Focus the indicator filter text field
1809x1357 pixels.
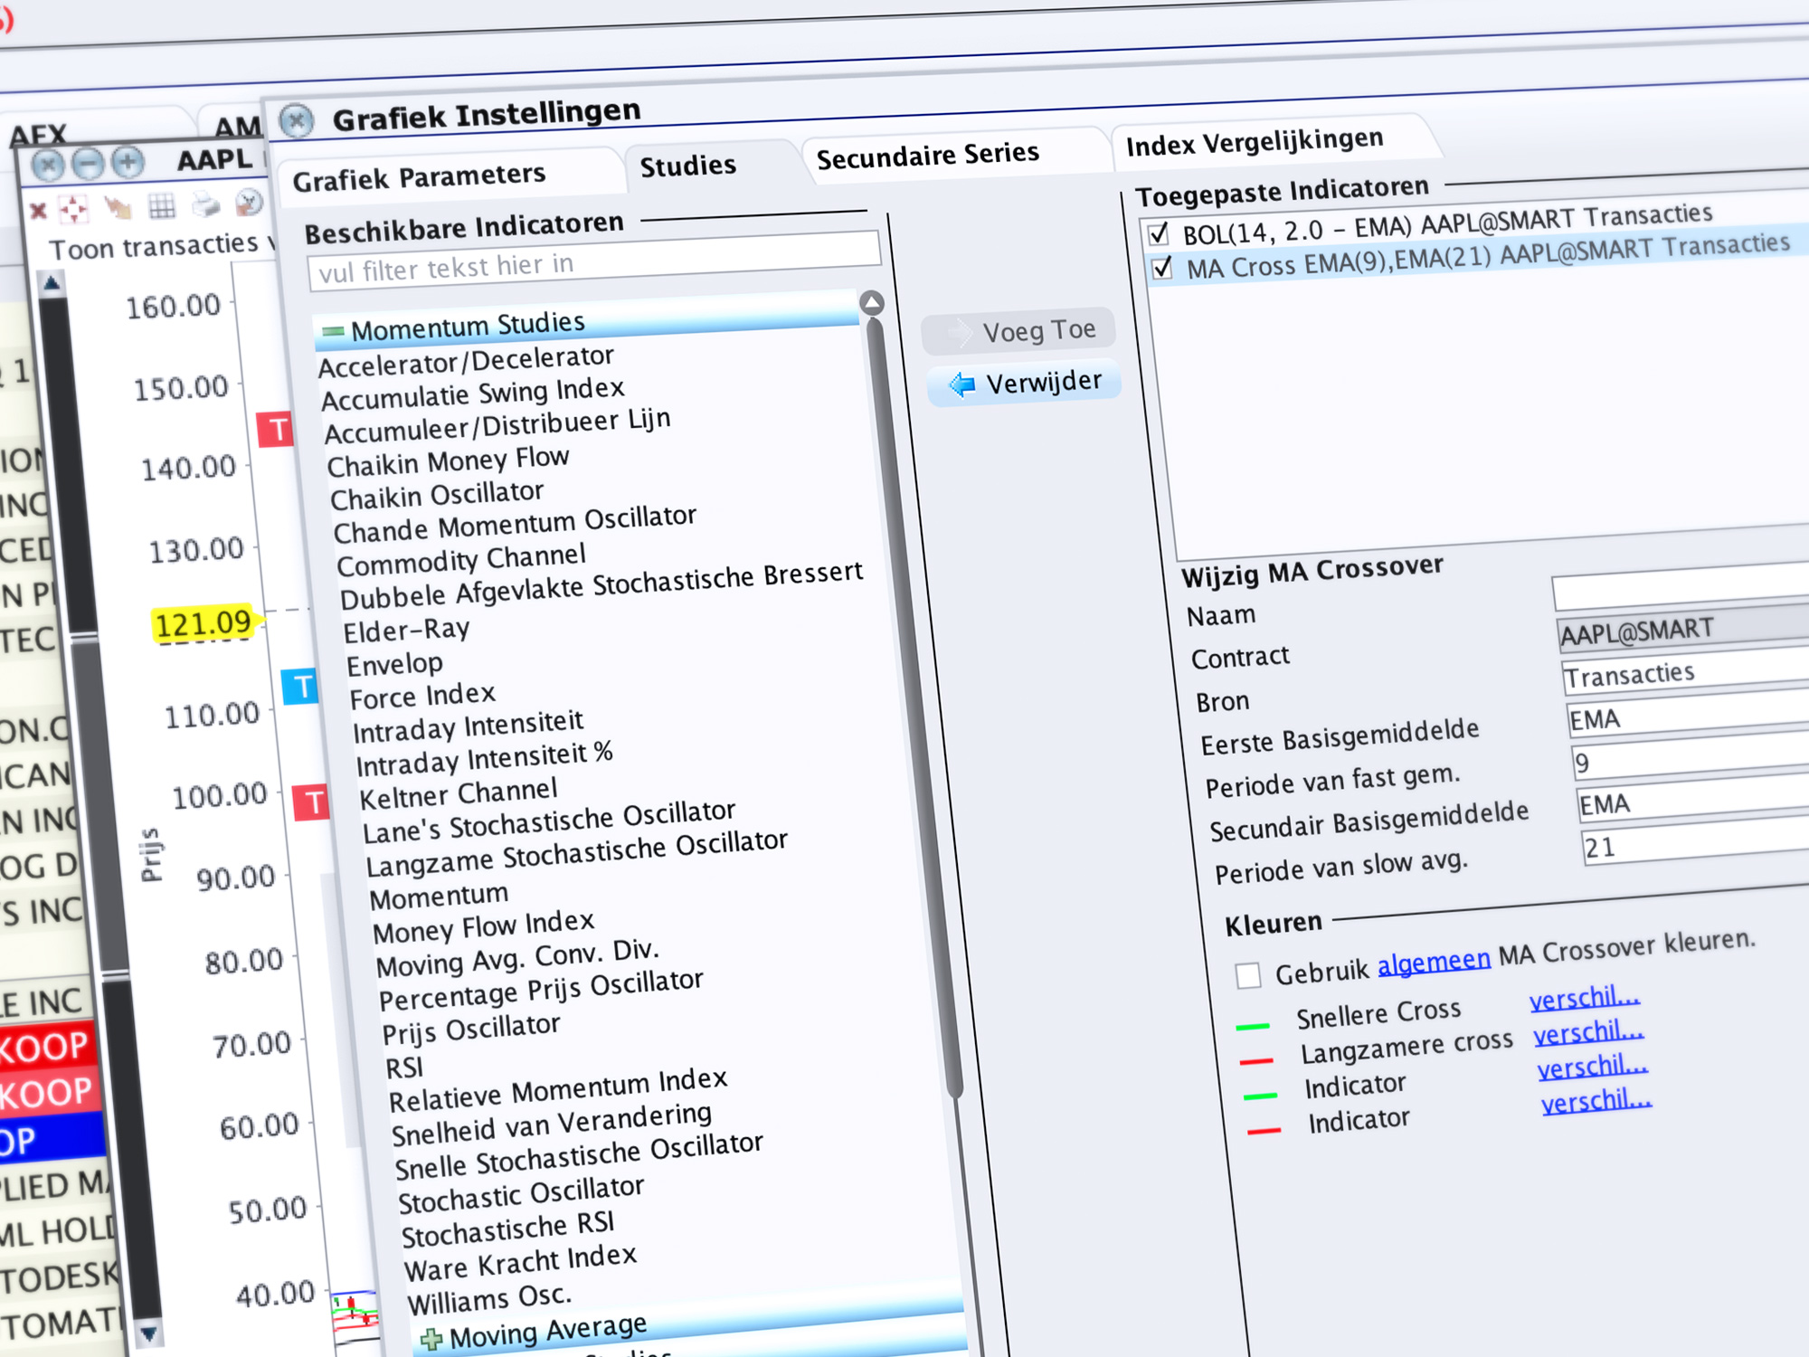[x=594, y=261]
